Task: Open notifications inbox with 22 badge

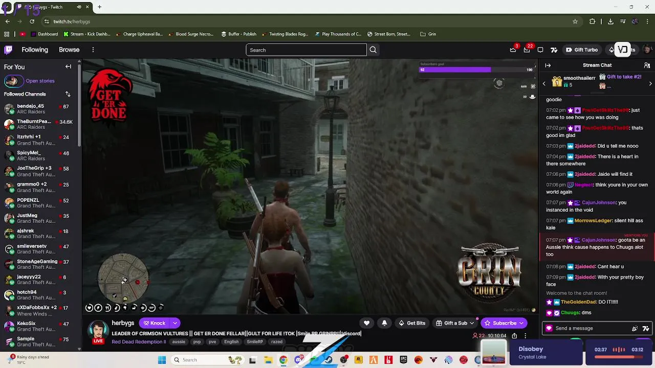Action: click(527, 50)
